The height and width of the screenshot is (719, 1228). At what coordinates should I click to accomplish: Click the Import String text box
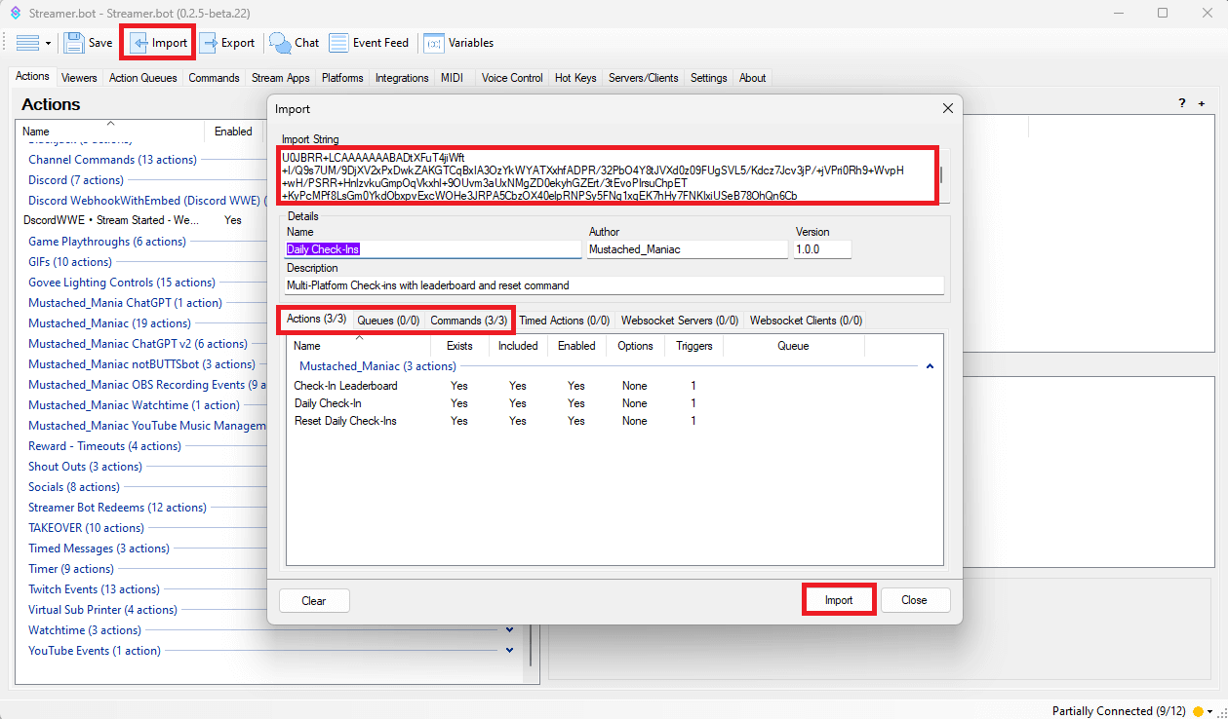605,176
